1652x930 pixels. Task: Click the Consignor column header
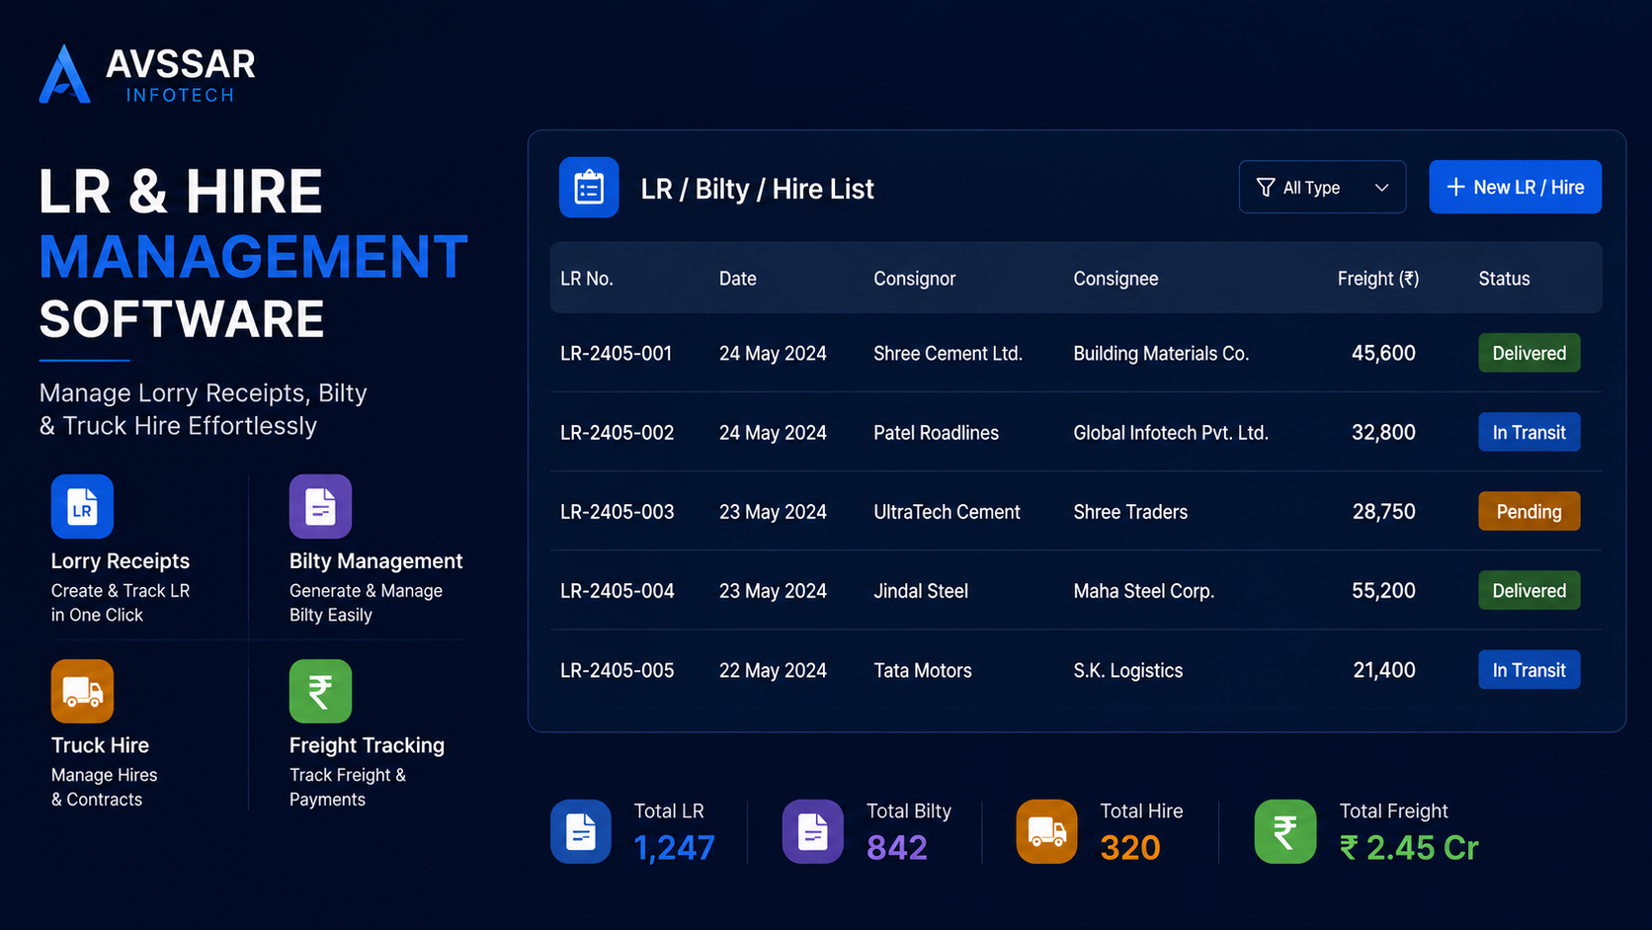[914, 279]
